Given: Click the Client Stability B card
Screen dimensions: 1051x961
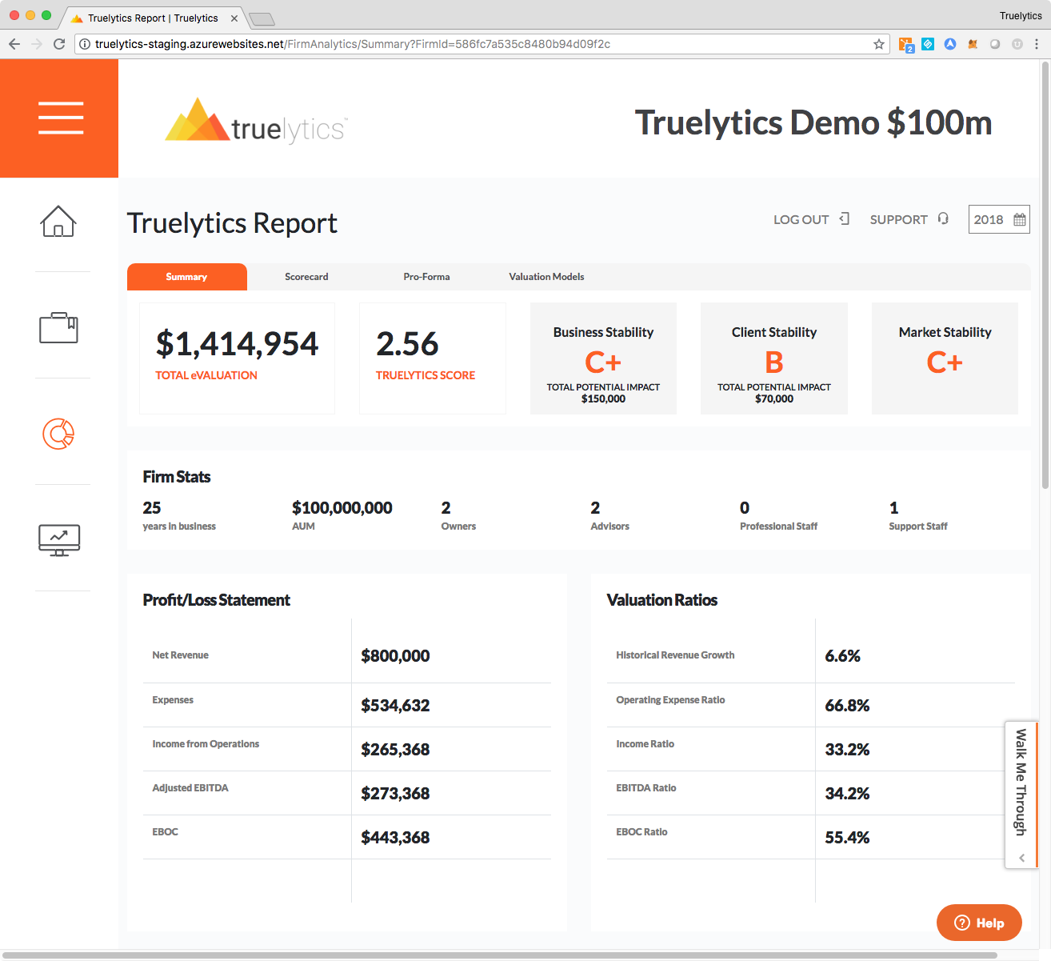Looking at the screenshot, I should coord(774,358).
